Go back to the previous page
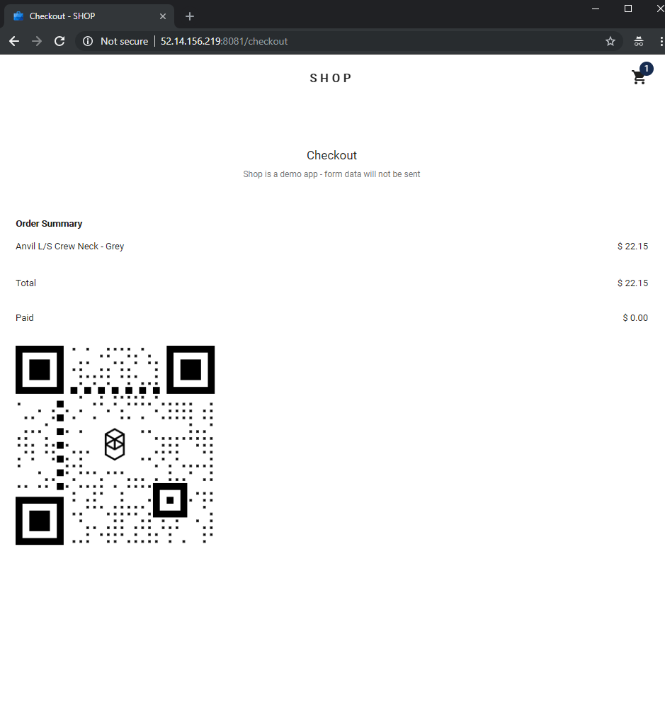This screenshot has width=665, height=724. [14, 41]
